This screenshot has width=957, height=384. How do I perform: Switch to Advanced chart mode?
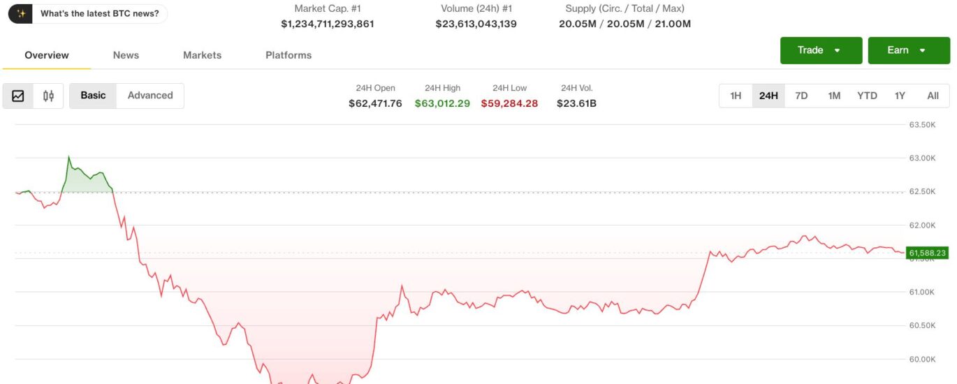point(150,96)
